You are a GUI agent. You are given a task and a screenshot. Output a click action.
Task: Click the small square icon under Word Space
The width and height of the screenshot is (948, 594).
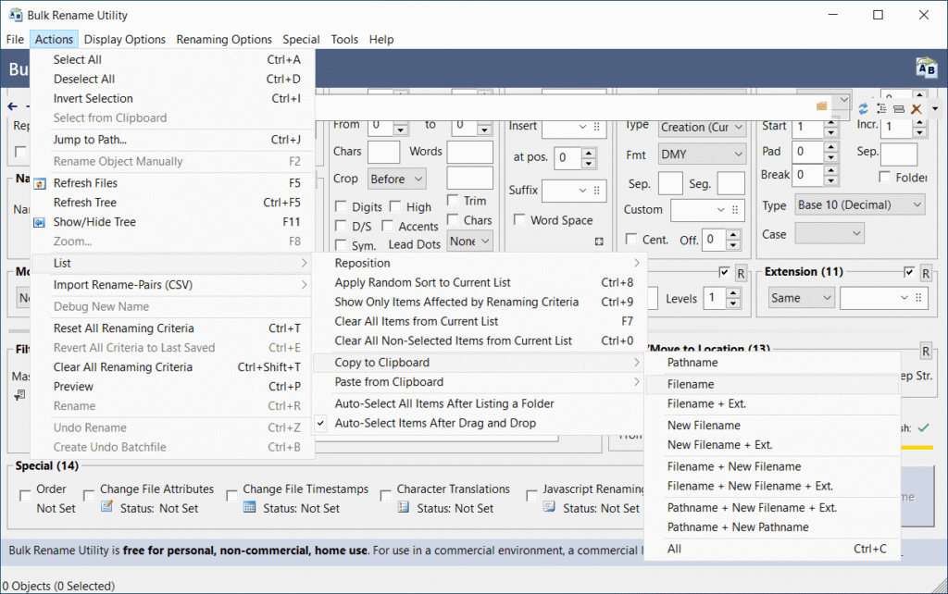point(599,241)
